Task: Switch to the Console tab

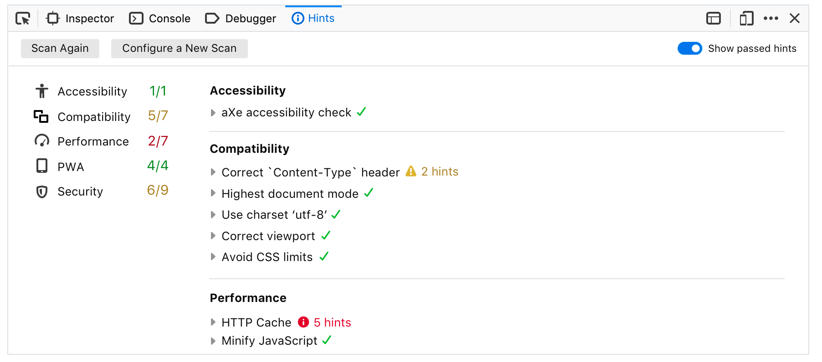Action: click(x=160, y=19)
